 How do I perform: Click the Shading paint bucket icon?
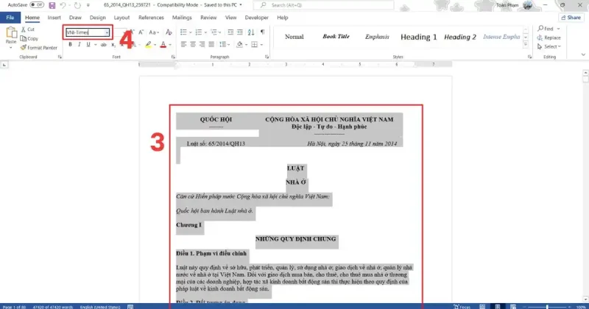coord(239,45)
